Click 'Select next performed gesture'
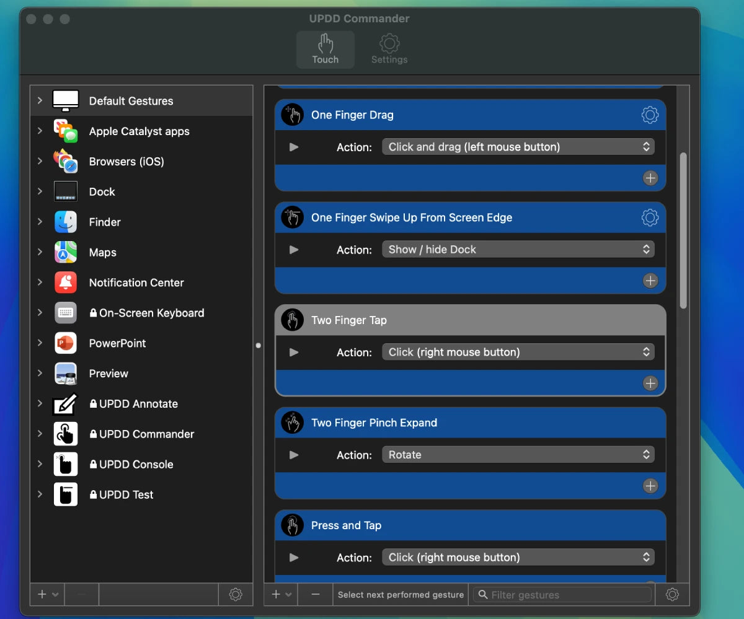The width and height of the screenshot is (744, 619). tap(401, 595)
